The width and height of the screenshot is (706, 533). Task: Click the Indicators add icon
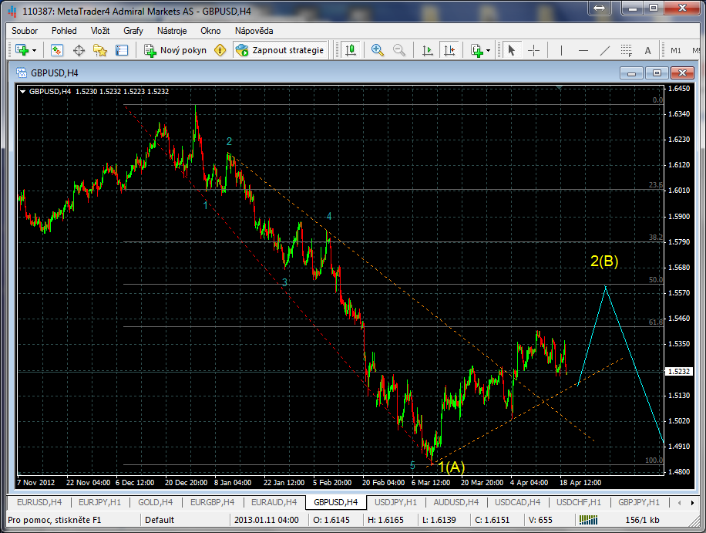tap(476, 50)
